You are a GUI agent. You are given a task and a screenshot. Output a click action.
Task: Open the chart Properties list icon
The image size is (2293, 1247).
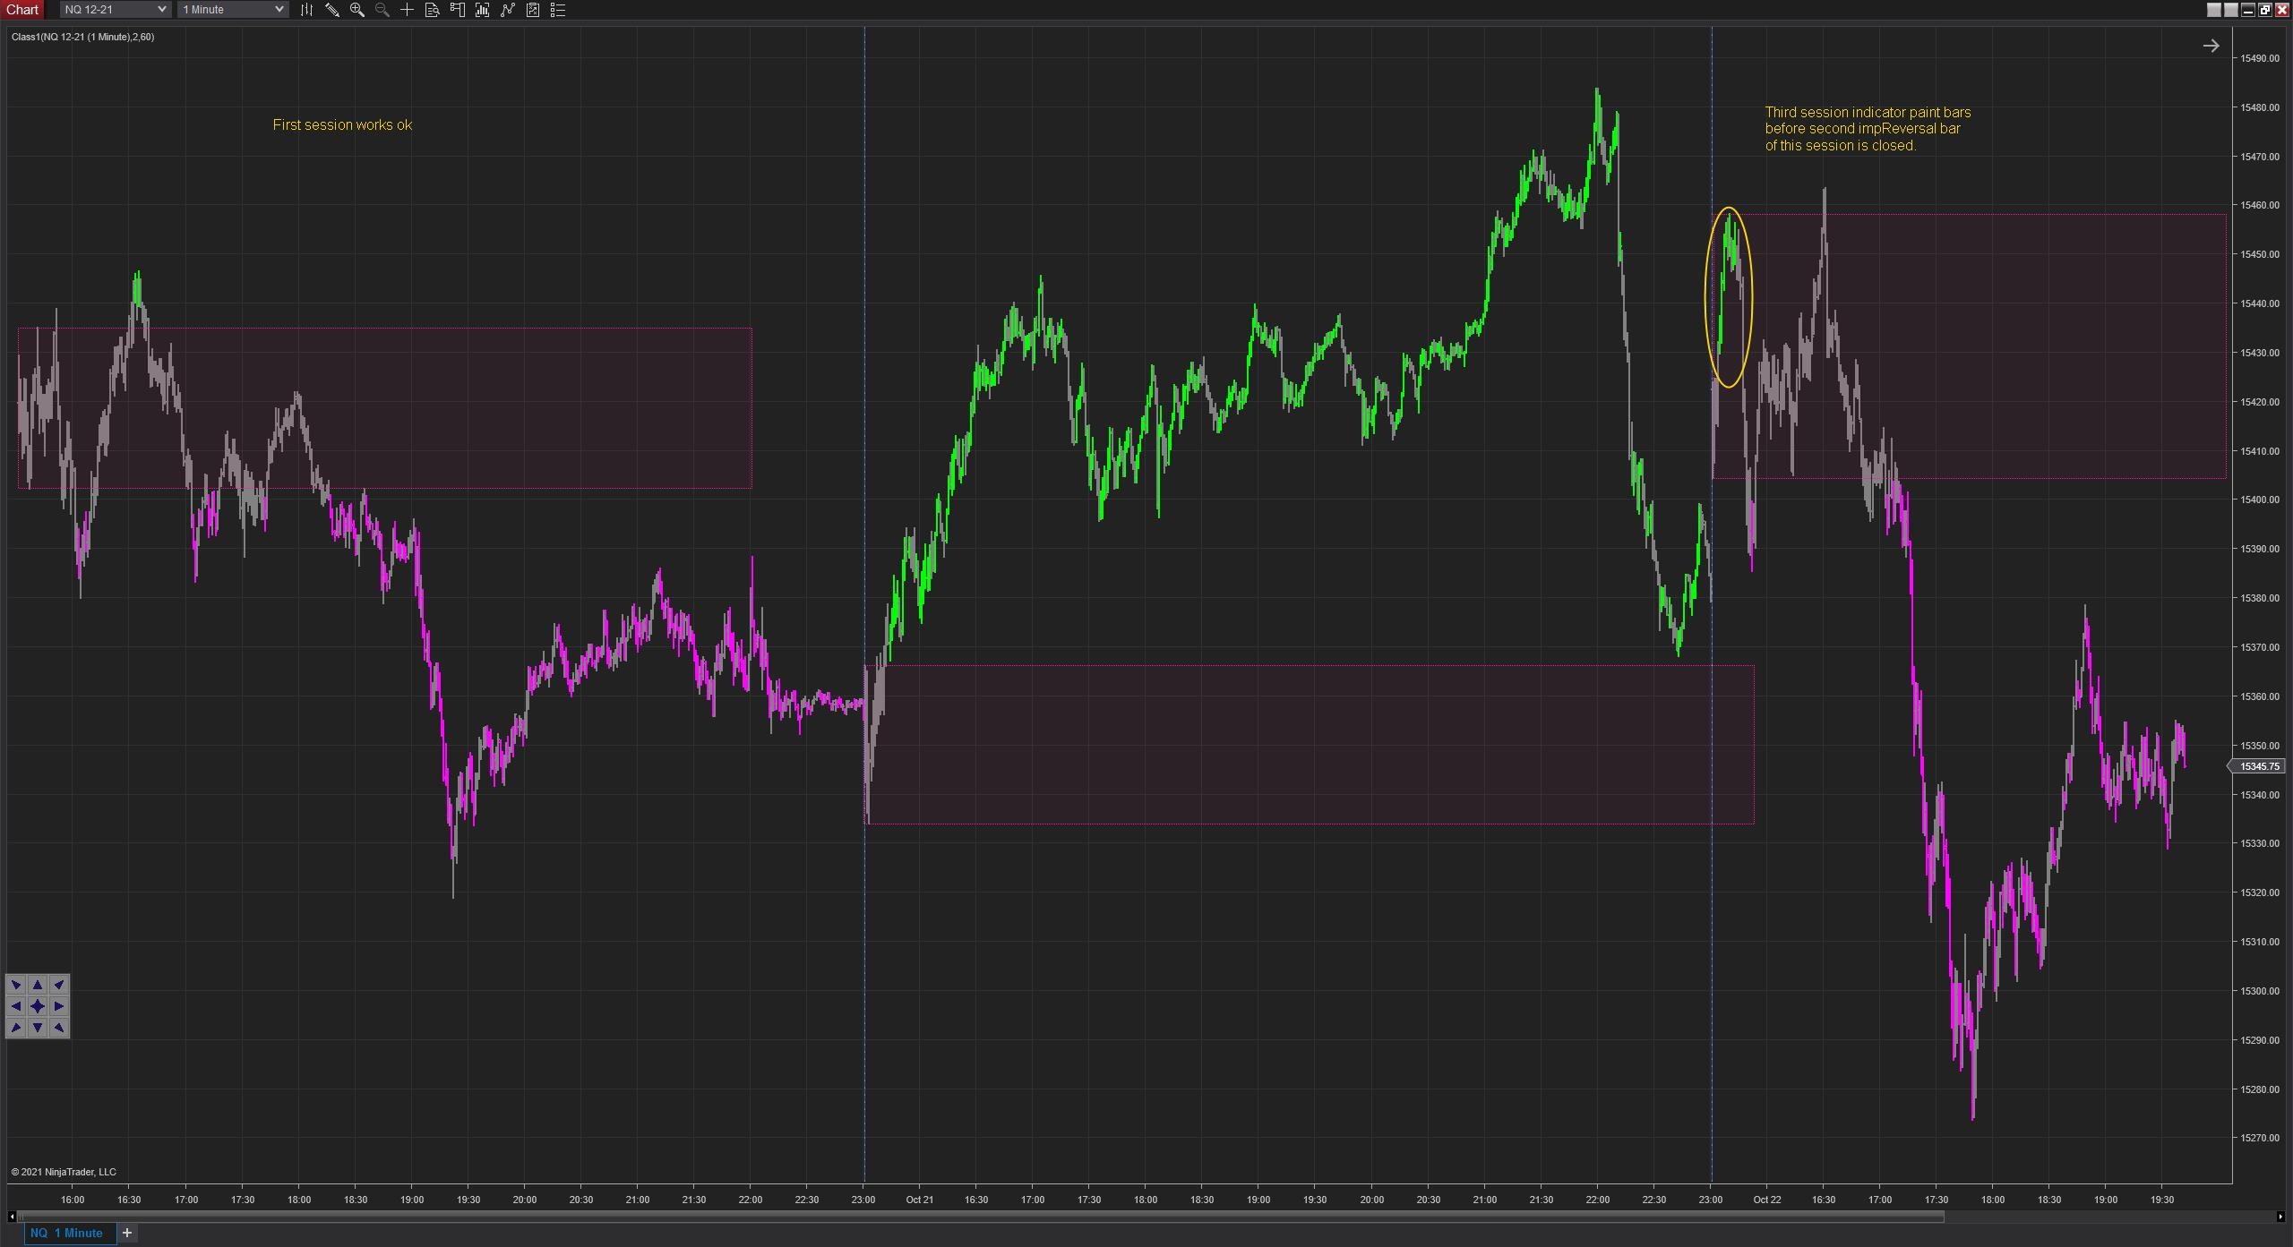click(558, 10)
